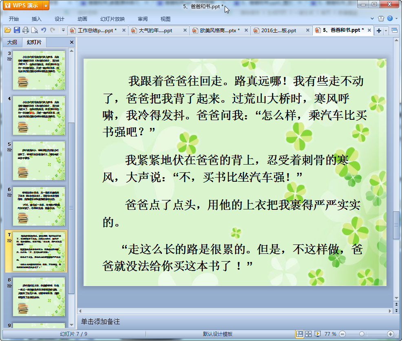Viewport: 402px width, 341px height.
Task: Click the animation star icon on slide 8
Action: (9, 286)
